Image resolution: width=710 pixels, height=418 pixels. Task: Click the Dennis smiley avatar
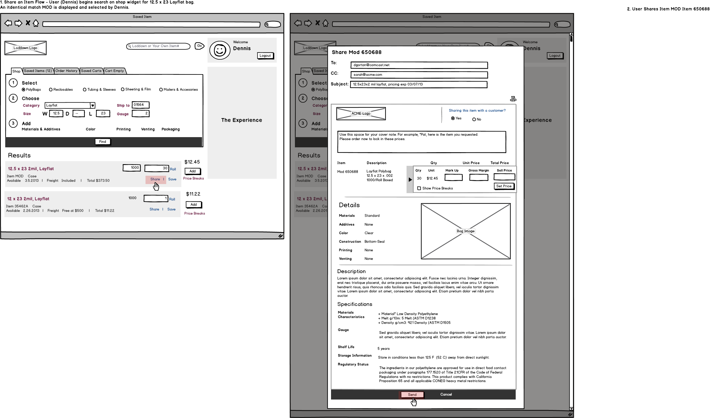[220, 50]
